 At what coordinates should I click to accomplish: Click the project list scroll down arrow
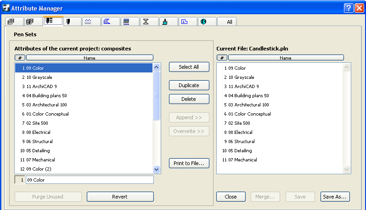(157, 170)
